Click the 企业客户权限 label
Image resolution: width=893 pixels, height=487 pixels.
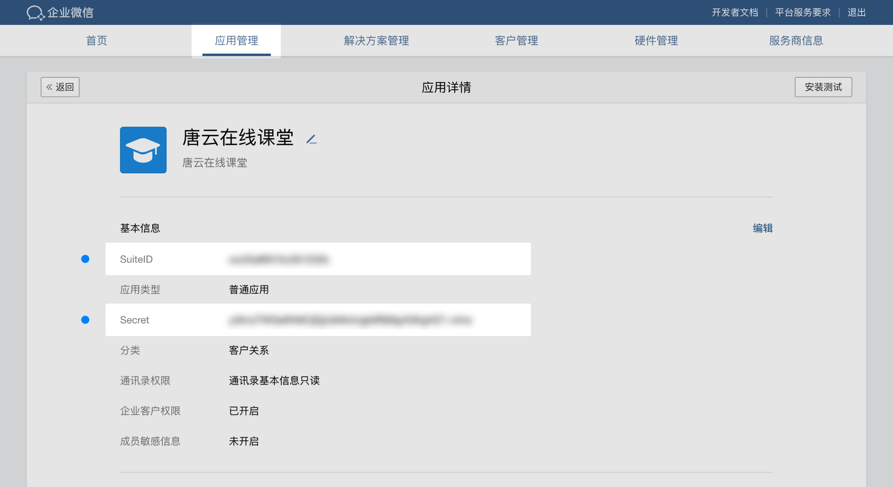pyautogui.click(x=150, y=411)
